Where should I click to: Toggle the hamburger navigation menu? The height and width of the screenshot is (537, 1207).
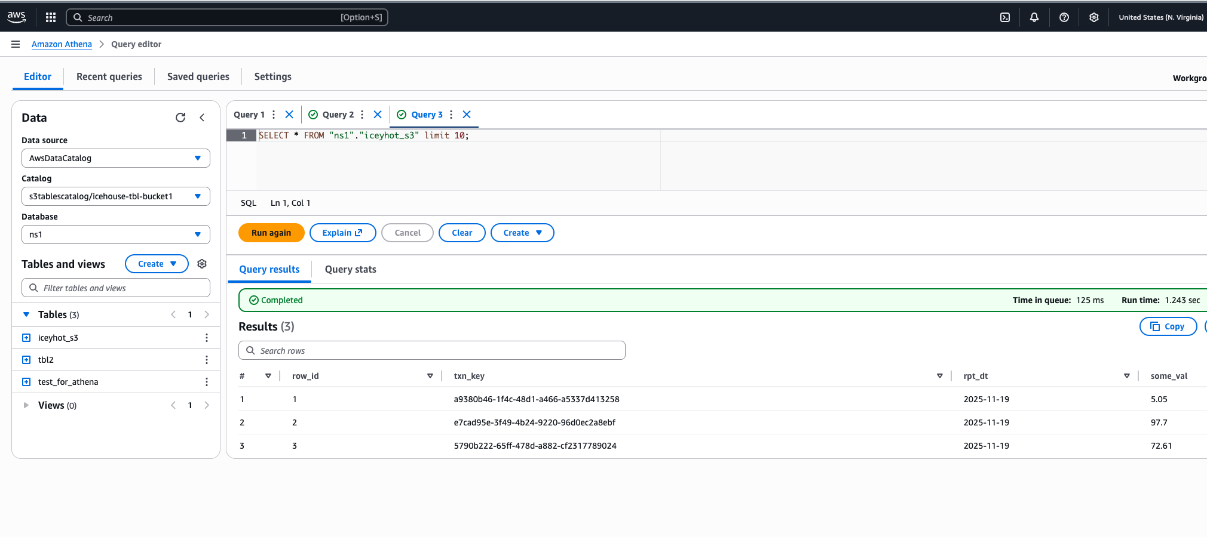(x=16, y=44)
